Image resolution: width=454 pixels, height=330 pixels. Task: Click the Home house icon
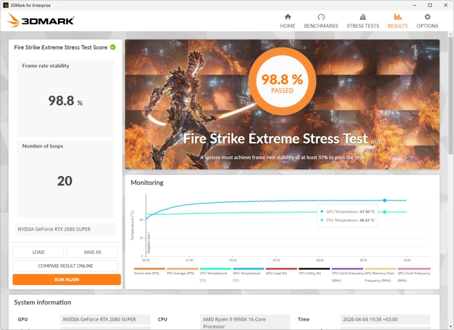[288, 17]
